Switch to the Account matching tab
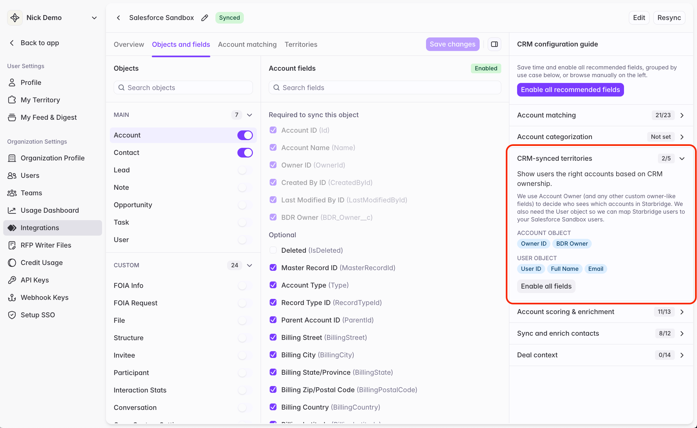697x428 pixels. pyautogui.click(x=247, y=45)
